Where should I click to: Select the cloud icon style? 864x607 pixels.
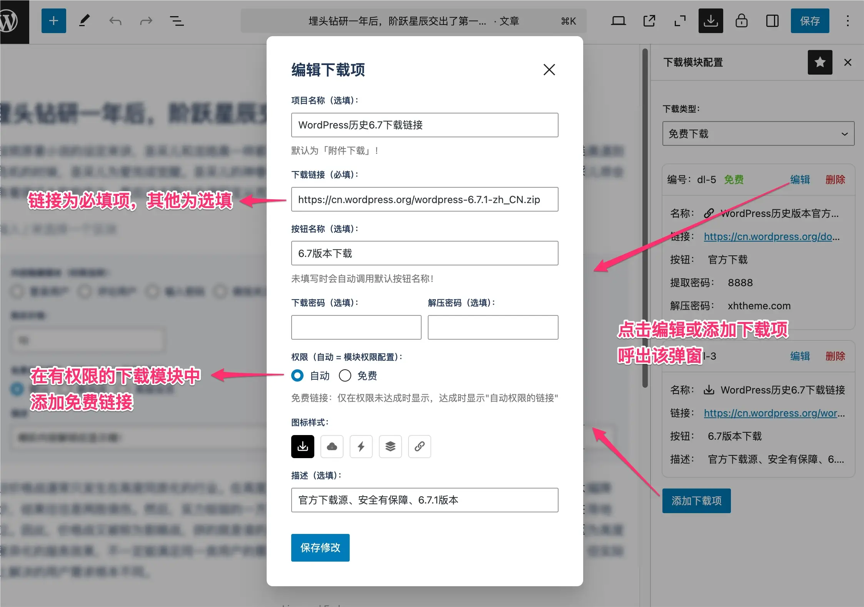coord(332,447)
